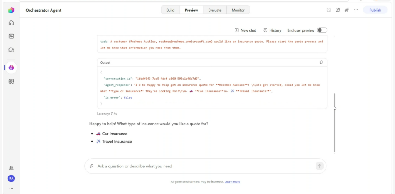Open the sidebar more options ellipsis

(x=11, y=188)
